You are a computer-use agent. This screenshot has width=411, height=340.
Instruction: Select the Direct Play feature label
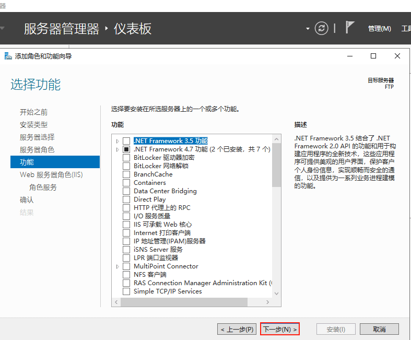click(x=150, y=200)
